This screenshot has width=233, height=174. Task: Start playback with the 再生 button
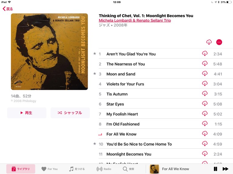tap(27, 113)
